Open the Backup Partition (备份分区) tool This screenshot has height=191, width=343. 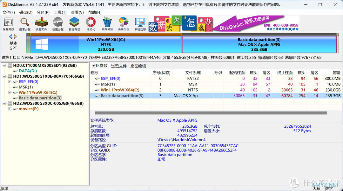pos(124,24)
